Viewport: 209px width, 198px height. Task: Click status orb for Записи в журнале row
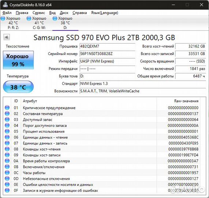7,190
